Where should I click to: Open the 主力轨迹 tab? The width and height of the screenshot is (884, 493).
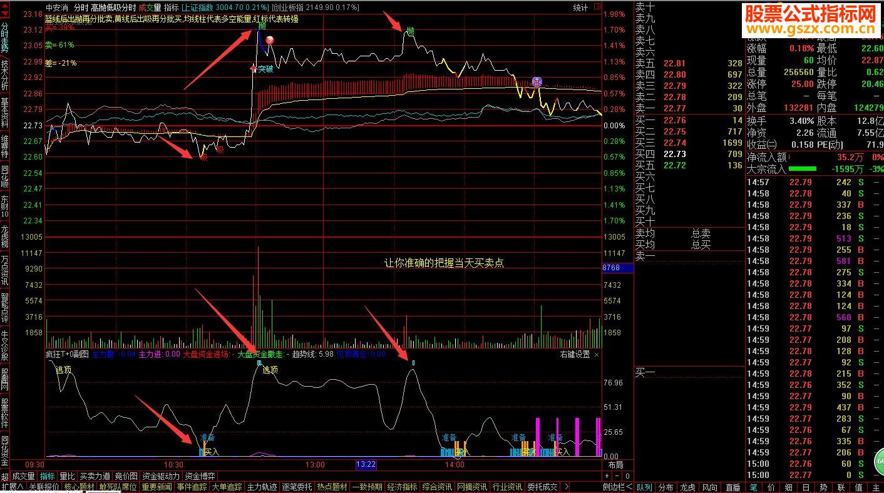point(262,487)
